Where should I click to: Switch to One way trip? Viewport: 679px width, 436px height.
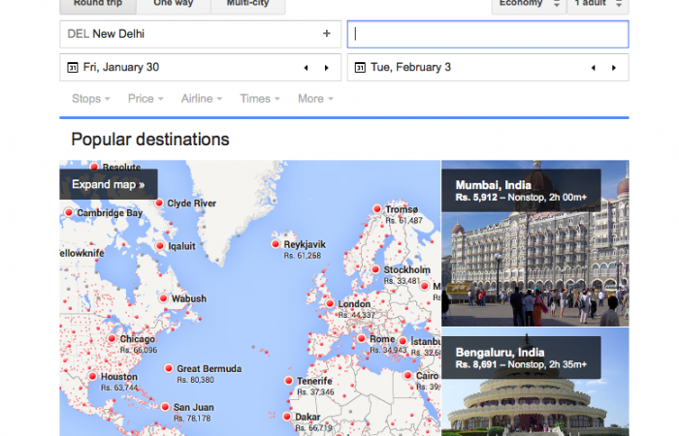(173, 5)
